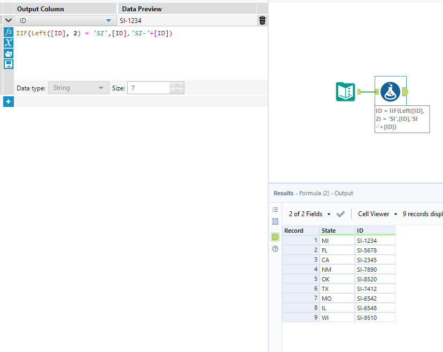Apply field selection with the checkmark icon
This screenshot has width=443, height=352.
[340, 214]
